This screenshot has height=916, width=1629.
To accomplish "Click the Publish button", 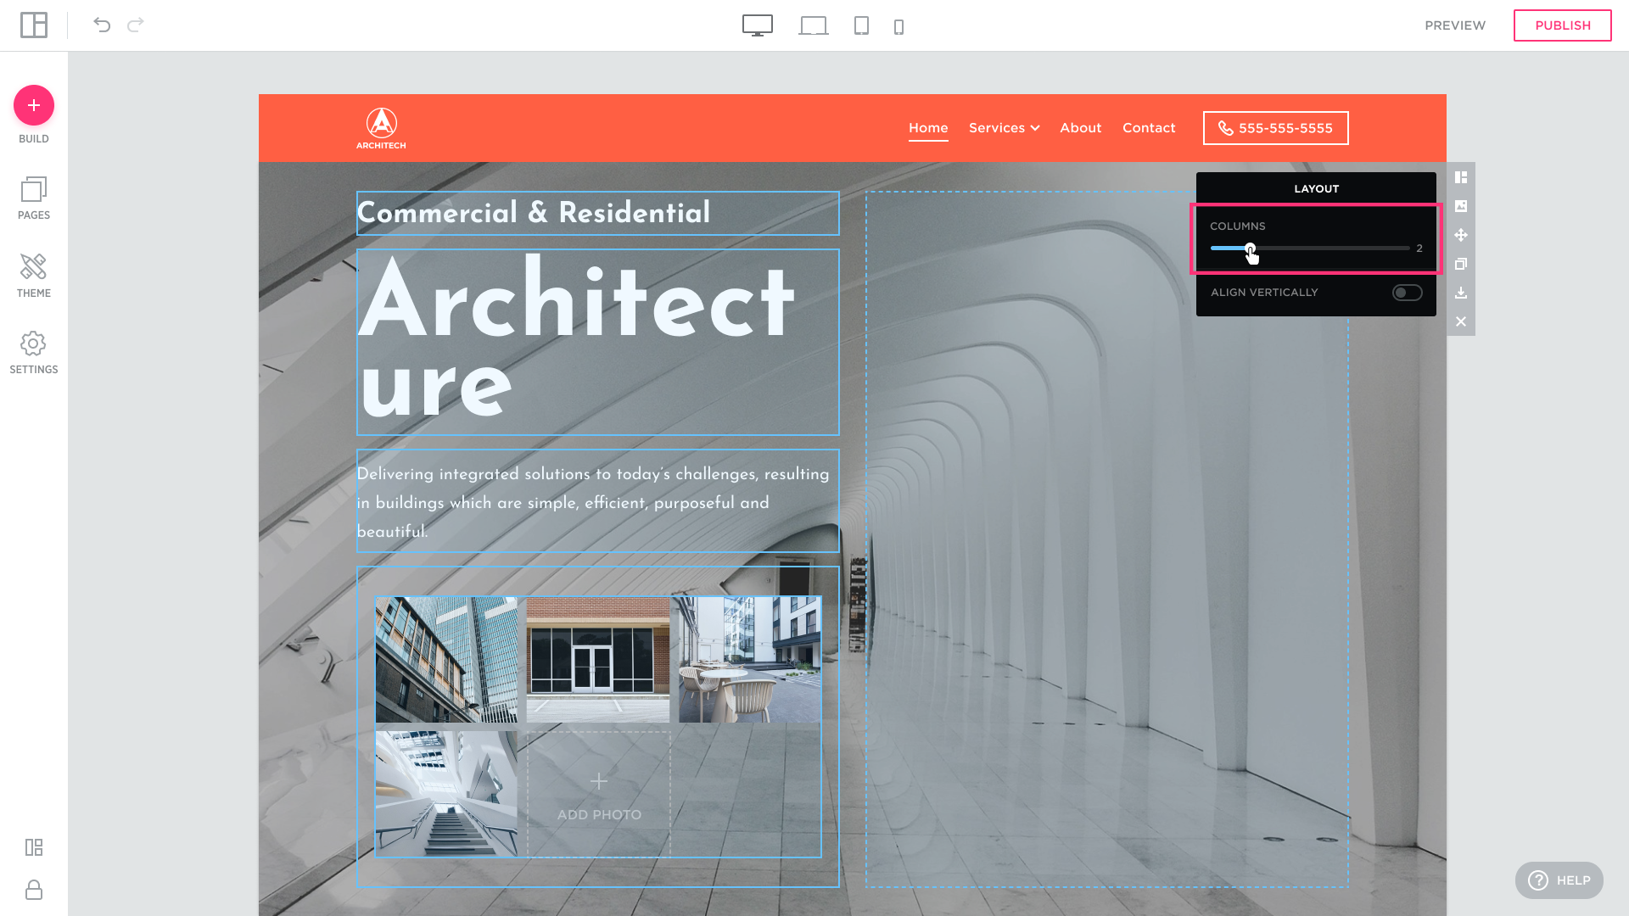I will 1562,25.
